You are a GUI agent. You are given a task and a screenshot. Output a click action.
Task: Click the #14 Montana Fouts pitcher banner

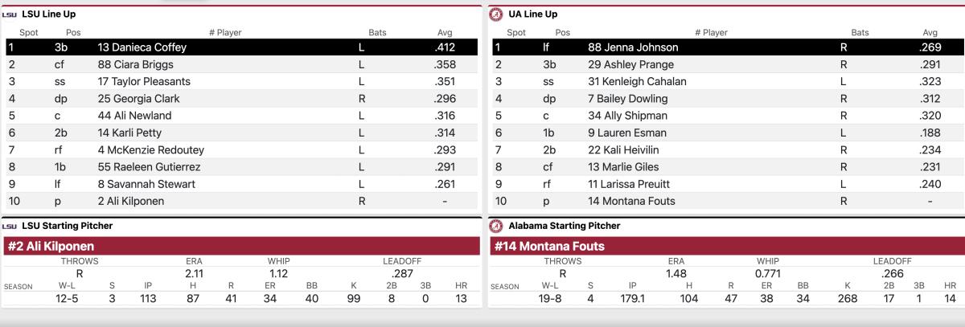point(725,246)
